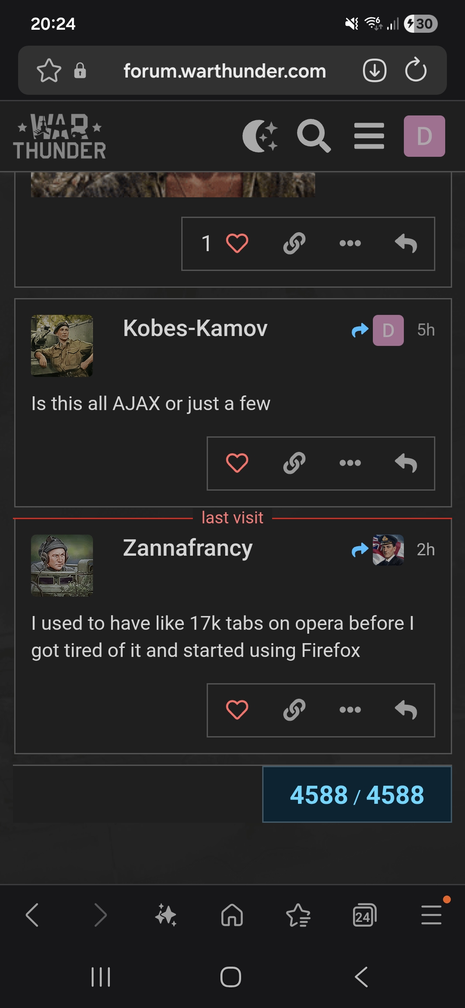Open the forum search magnifier
Viewport: 465px width, 1008px height.
click(x=314, y=136)
